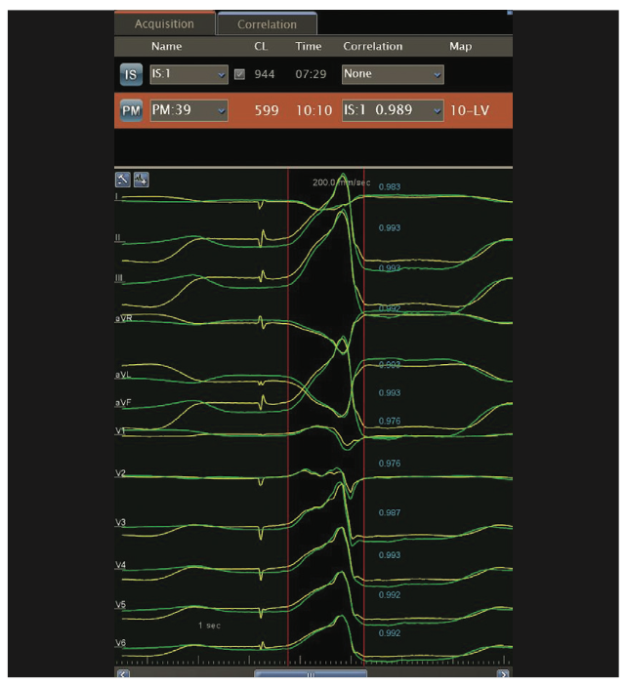
Task: Click the 07:29 time value
Action: coord(311,74)
